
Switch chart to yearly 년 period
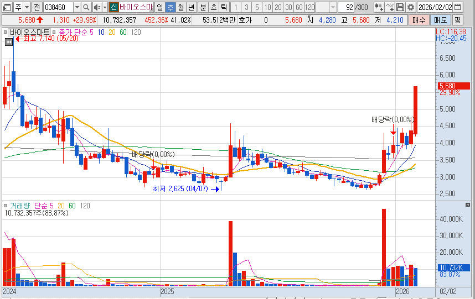(191, 7)
